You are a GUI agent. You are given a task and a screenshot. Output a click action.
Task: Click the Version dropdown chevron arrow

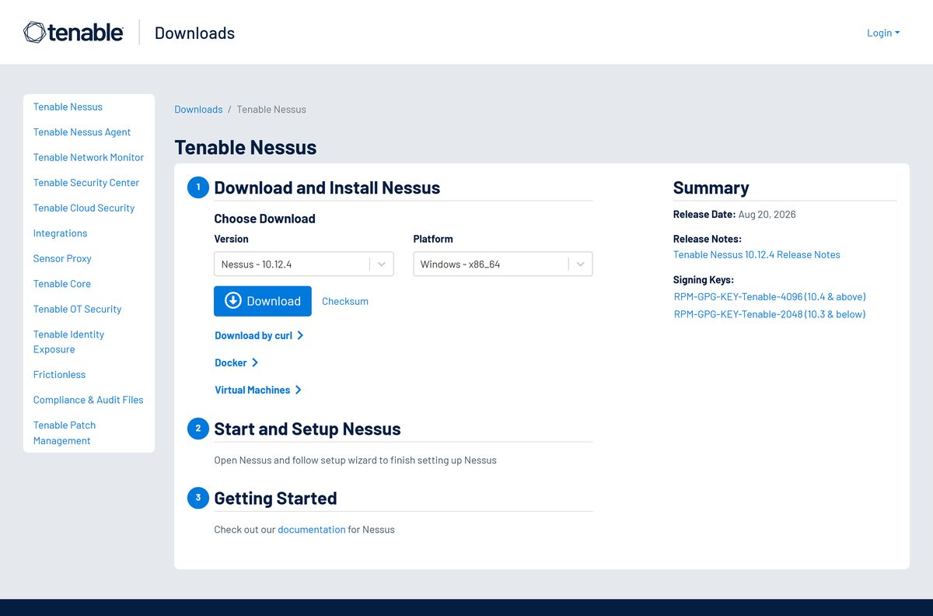pos(382,264)
